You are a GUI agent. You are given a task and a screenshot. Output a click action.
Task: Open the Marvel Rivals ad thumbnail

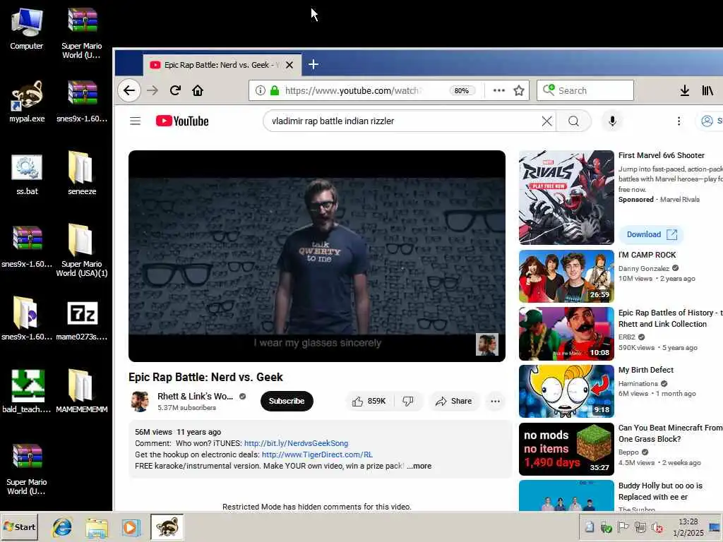pyautogui.click(x=566, y=198)
